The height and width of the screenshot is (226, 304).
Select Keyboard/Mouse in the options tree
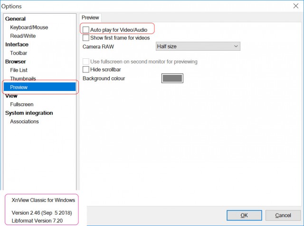(29, 27)
